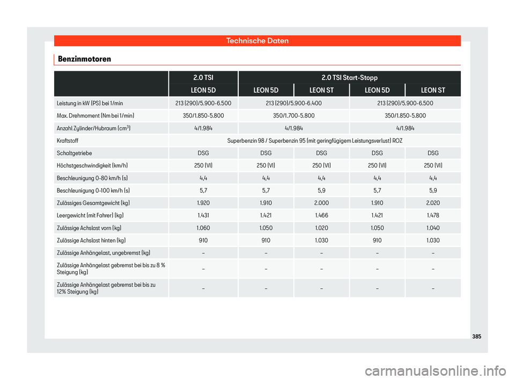Click the page number '385'
The width and height of the screenshot is (515, 380).
coord(476,337)
